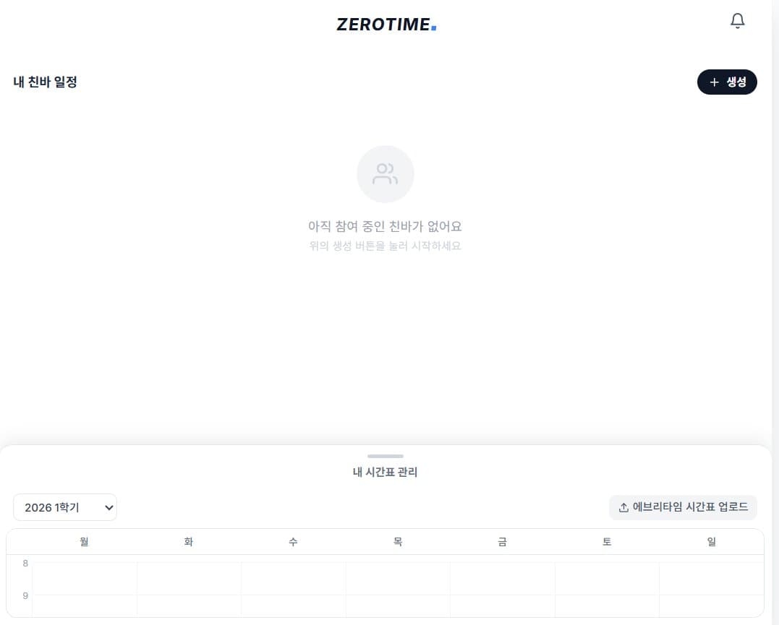Click the 내 친바 일정 heading
The image size is (779, 625).
pyautogui.click(x=45, y=82)
